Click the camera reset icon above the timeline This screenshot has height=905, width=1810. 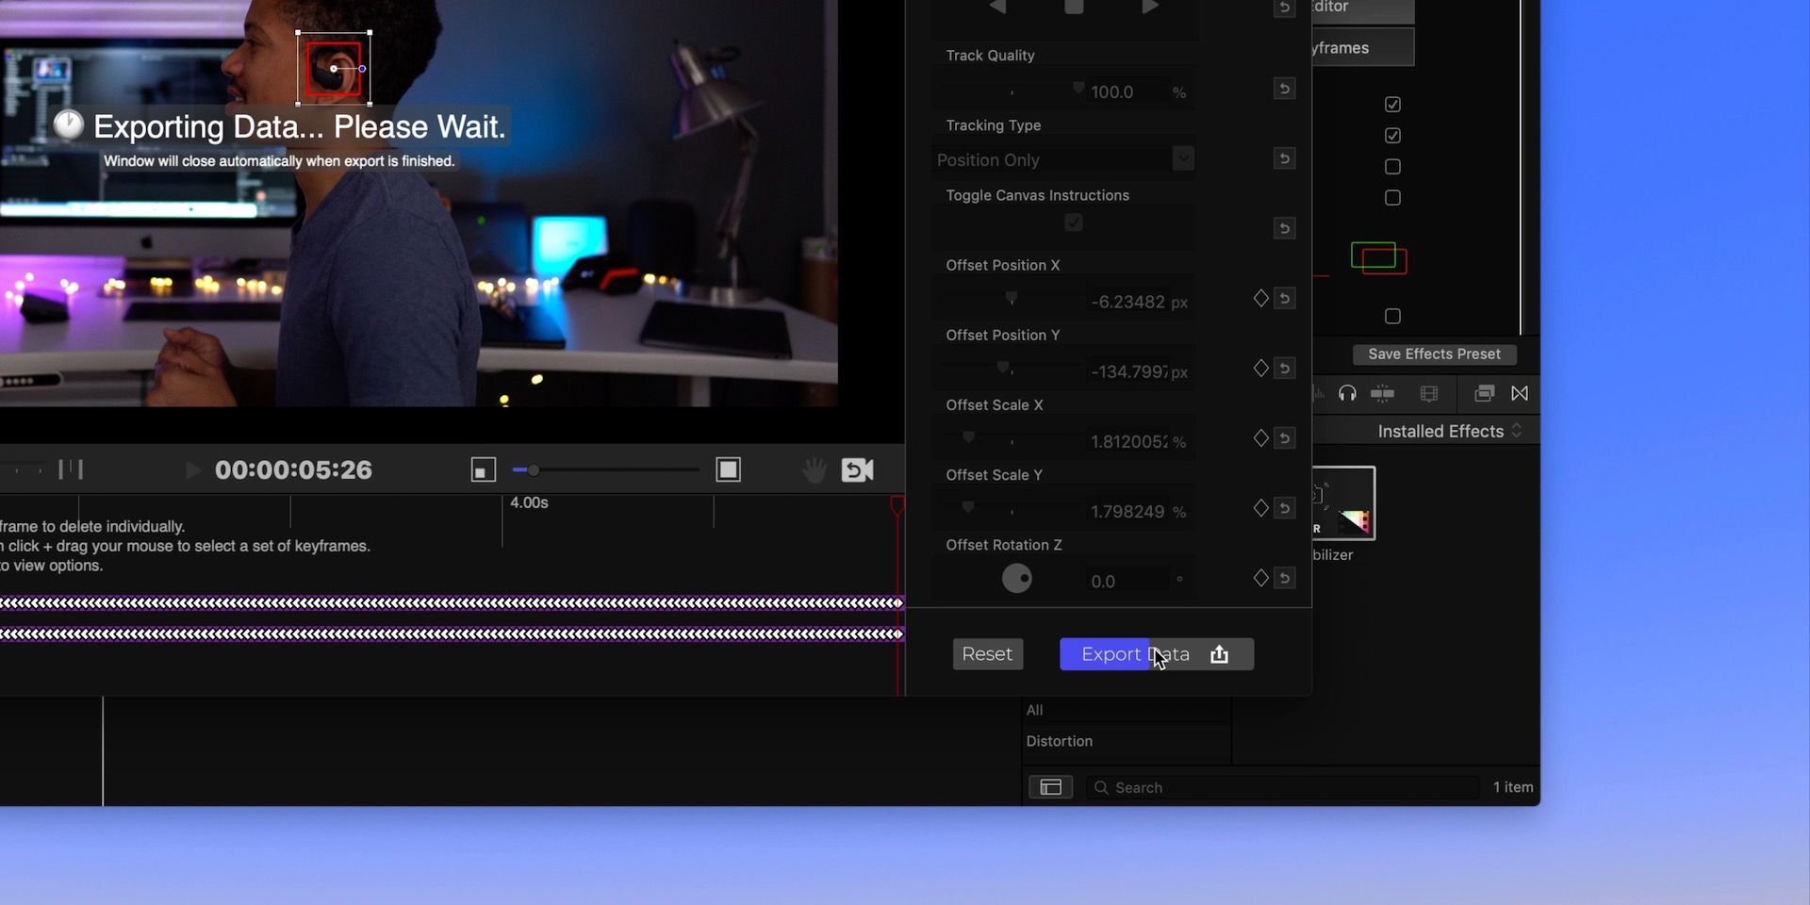coord(857,469)
